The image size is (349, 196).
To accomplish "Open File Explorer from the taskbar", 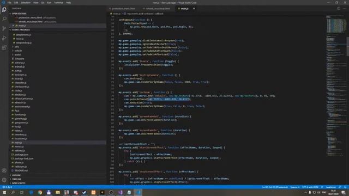I will click(58, 192).
